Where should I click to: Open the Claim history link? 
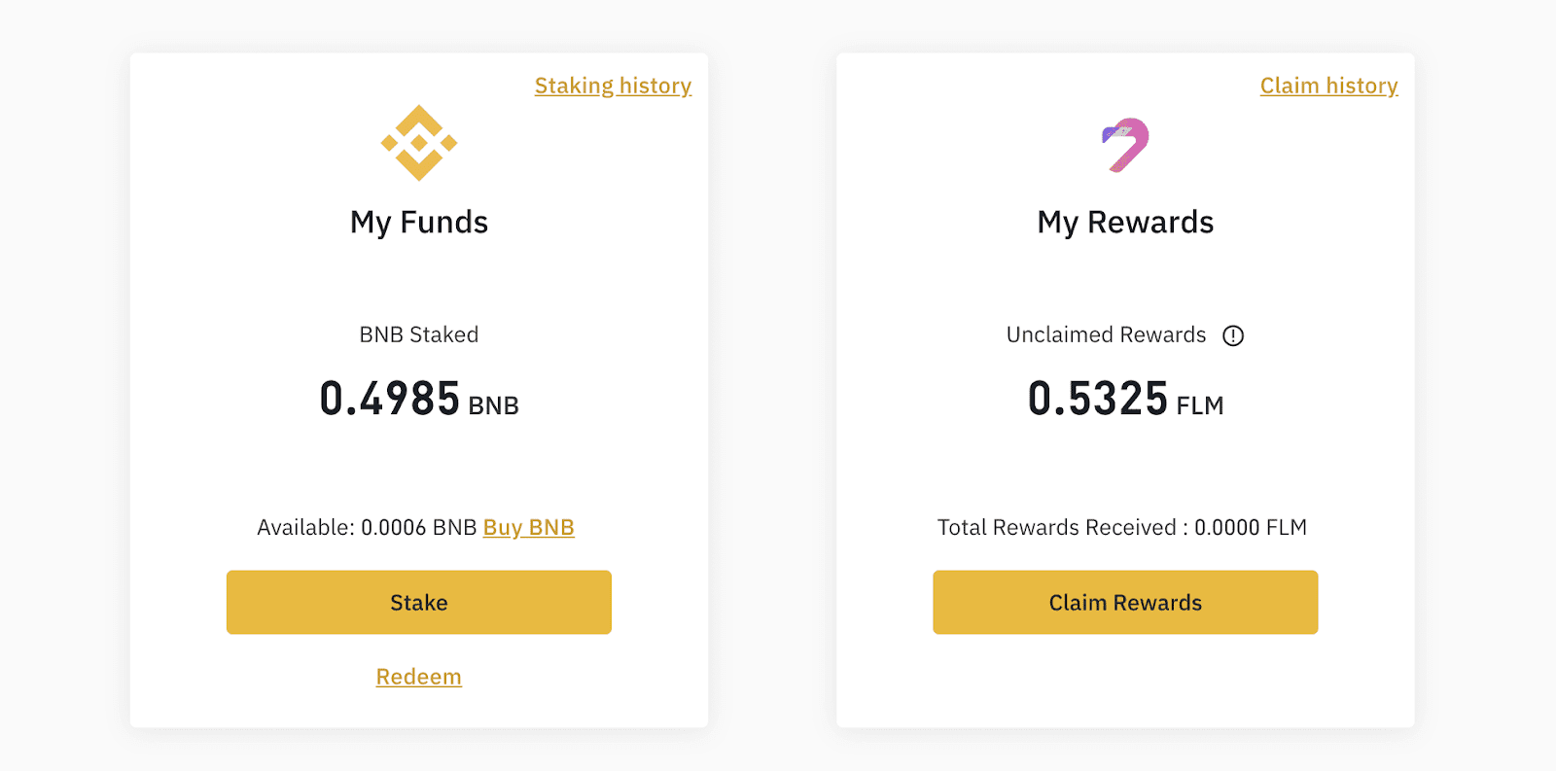coord(1328,86)
